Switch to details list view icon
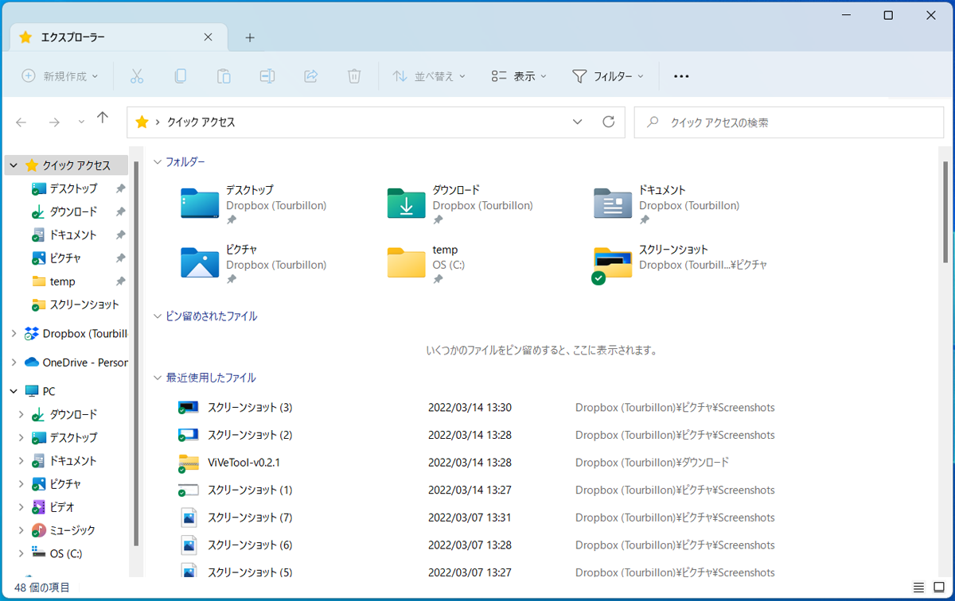955x601 pixels. point(918,587)
